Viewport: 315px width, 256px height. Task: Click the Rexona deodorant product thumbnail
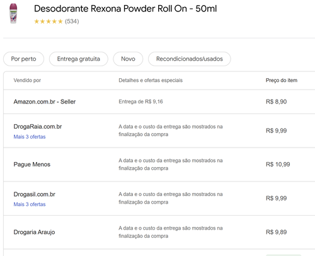point(13,13)
